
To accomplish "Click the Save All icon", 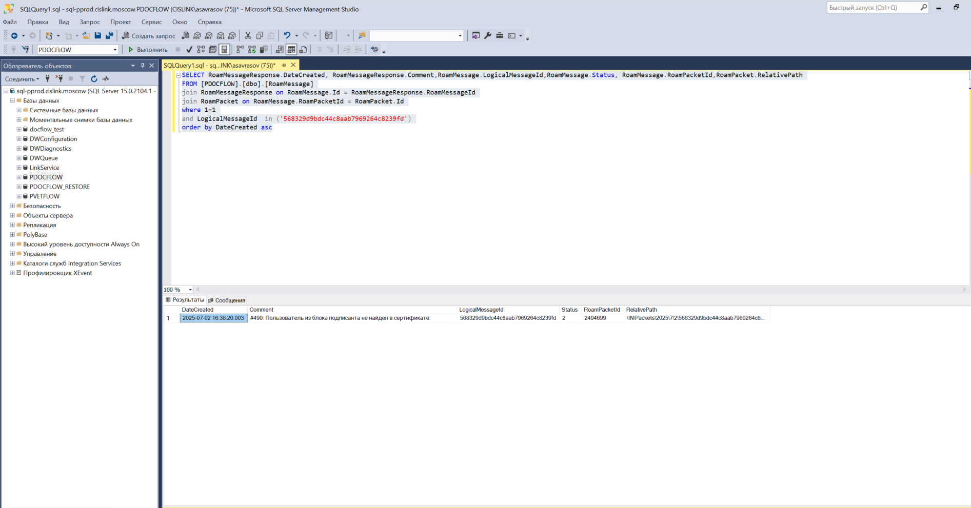I will (x=109, y=35).
